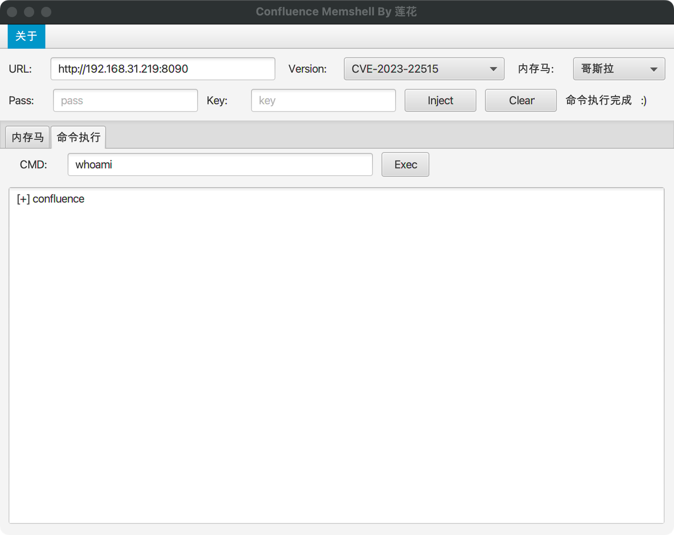Maximize the Confluence Memshell window
Viewport: 674px width, 535px height.
pos(46,12)
